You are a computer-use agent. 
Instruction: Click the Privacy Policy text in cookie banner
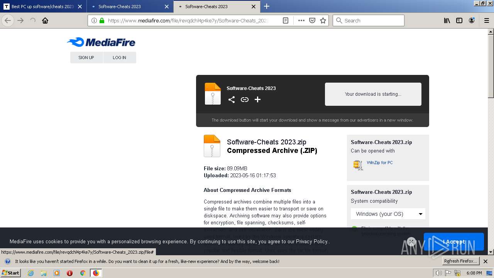[x=312, y=242]
